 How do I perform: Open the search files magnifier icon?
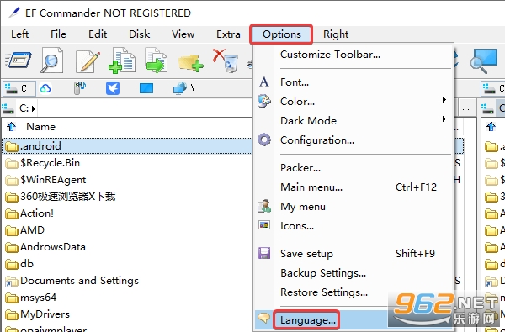click(x=52, y=61)
